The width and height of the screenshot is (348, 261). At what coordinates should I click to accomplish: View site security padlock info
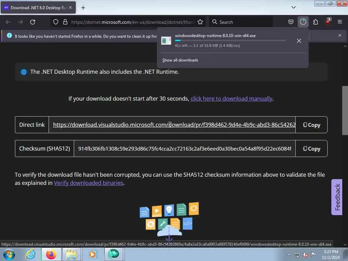pyautogui.click(x=65, y=22)
